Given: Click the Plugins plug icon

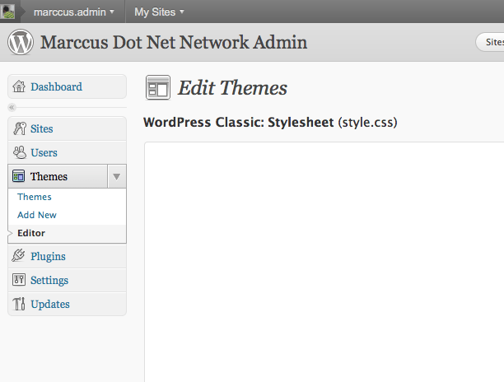Looking at the screenshot, I should (19, 256).
